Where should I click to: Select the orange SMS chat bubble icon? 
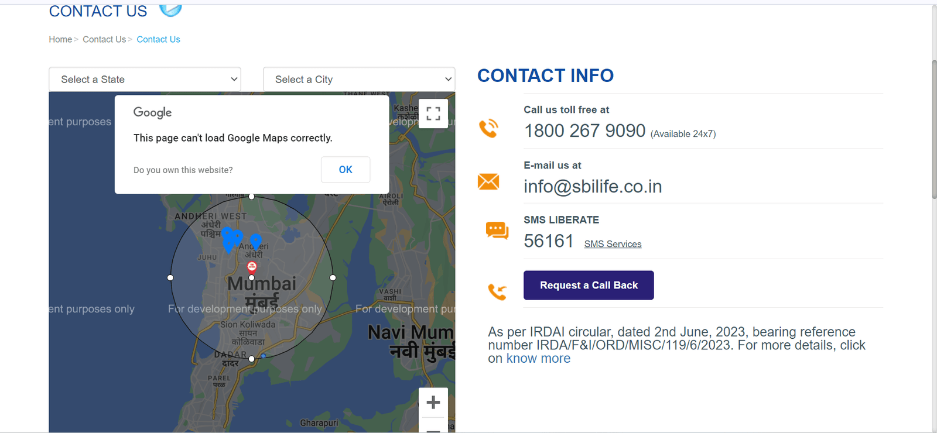497,231
